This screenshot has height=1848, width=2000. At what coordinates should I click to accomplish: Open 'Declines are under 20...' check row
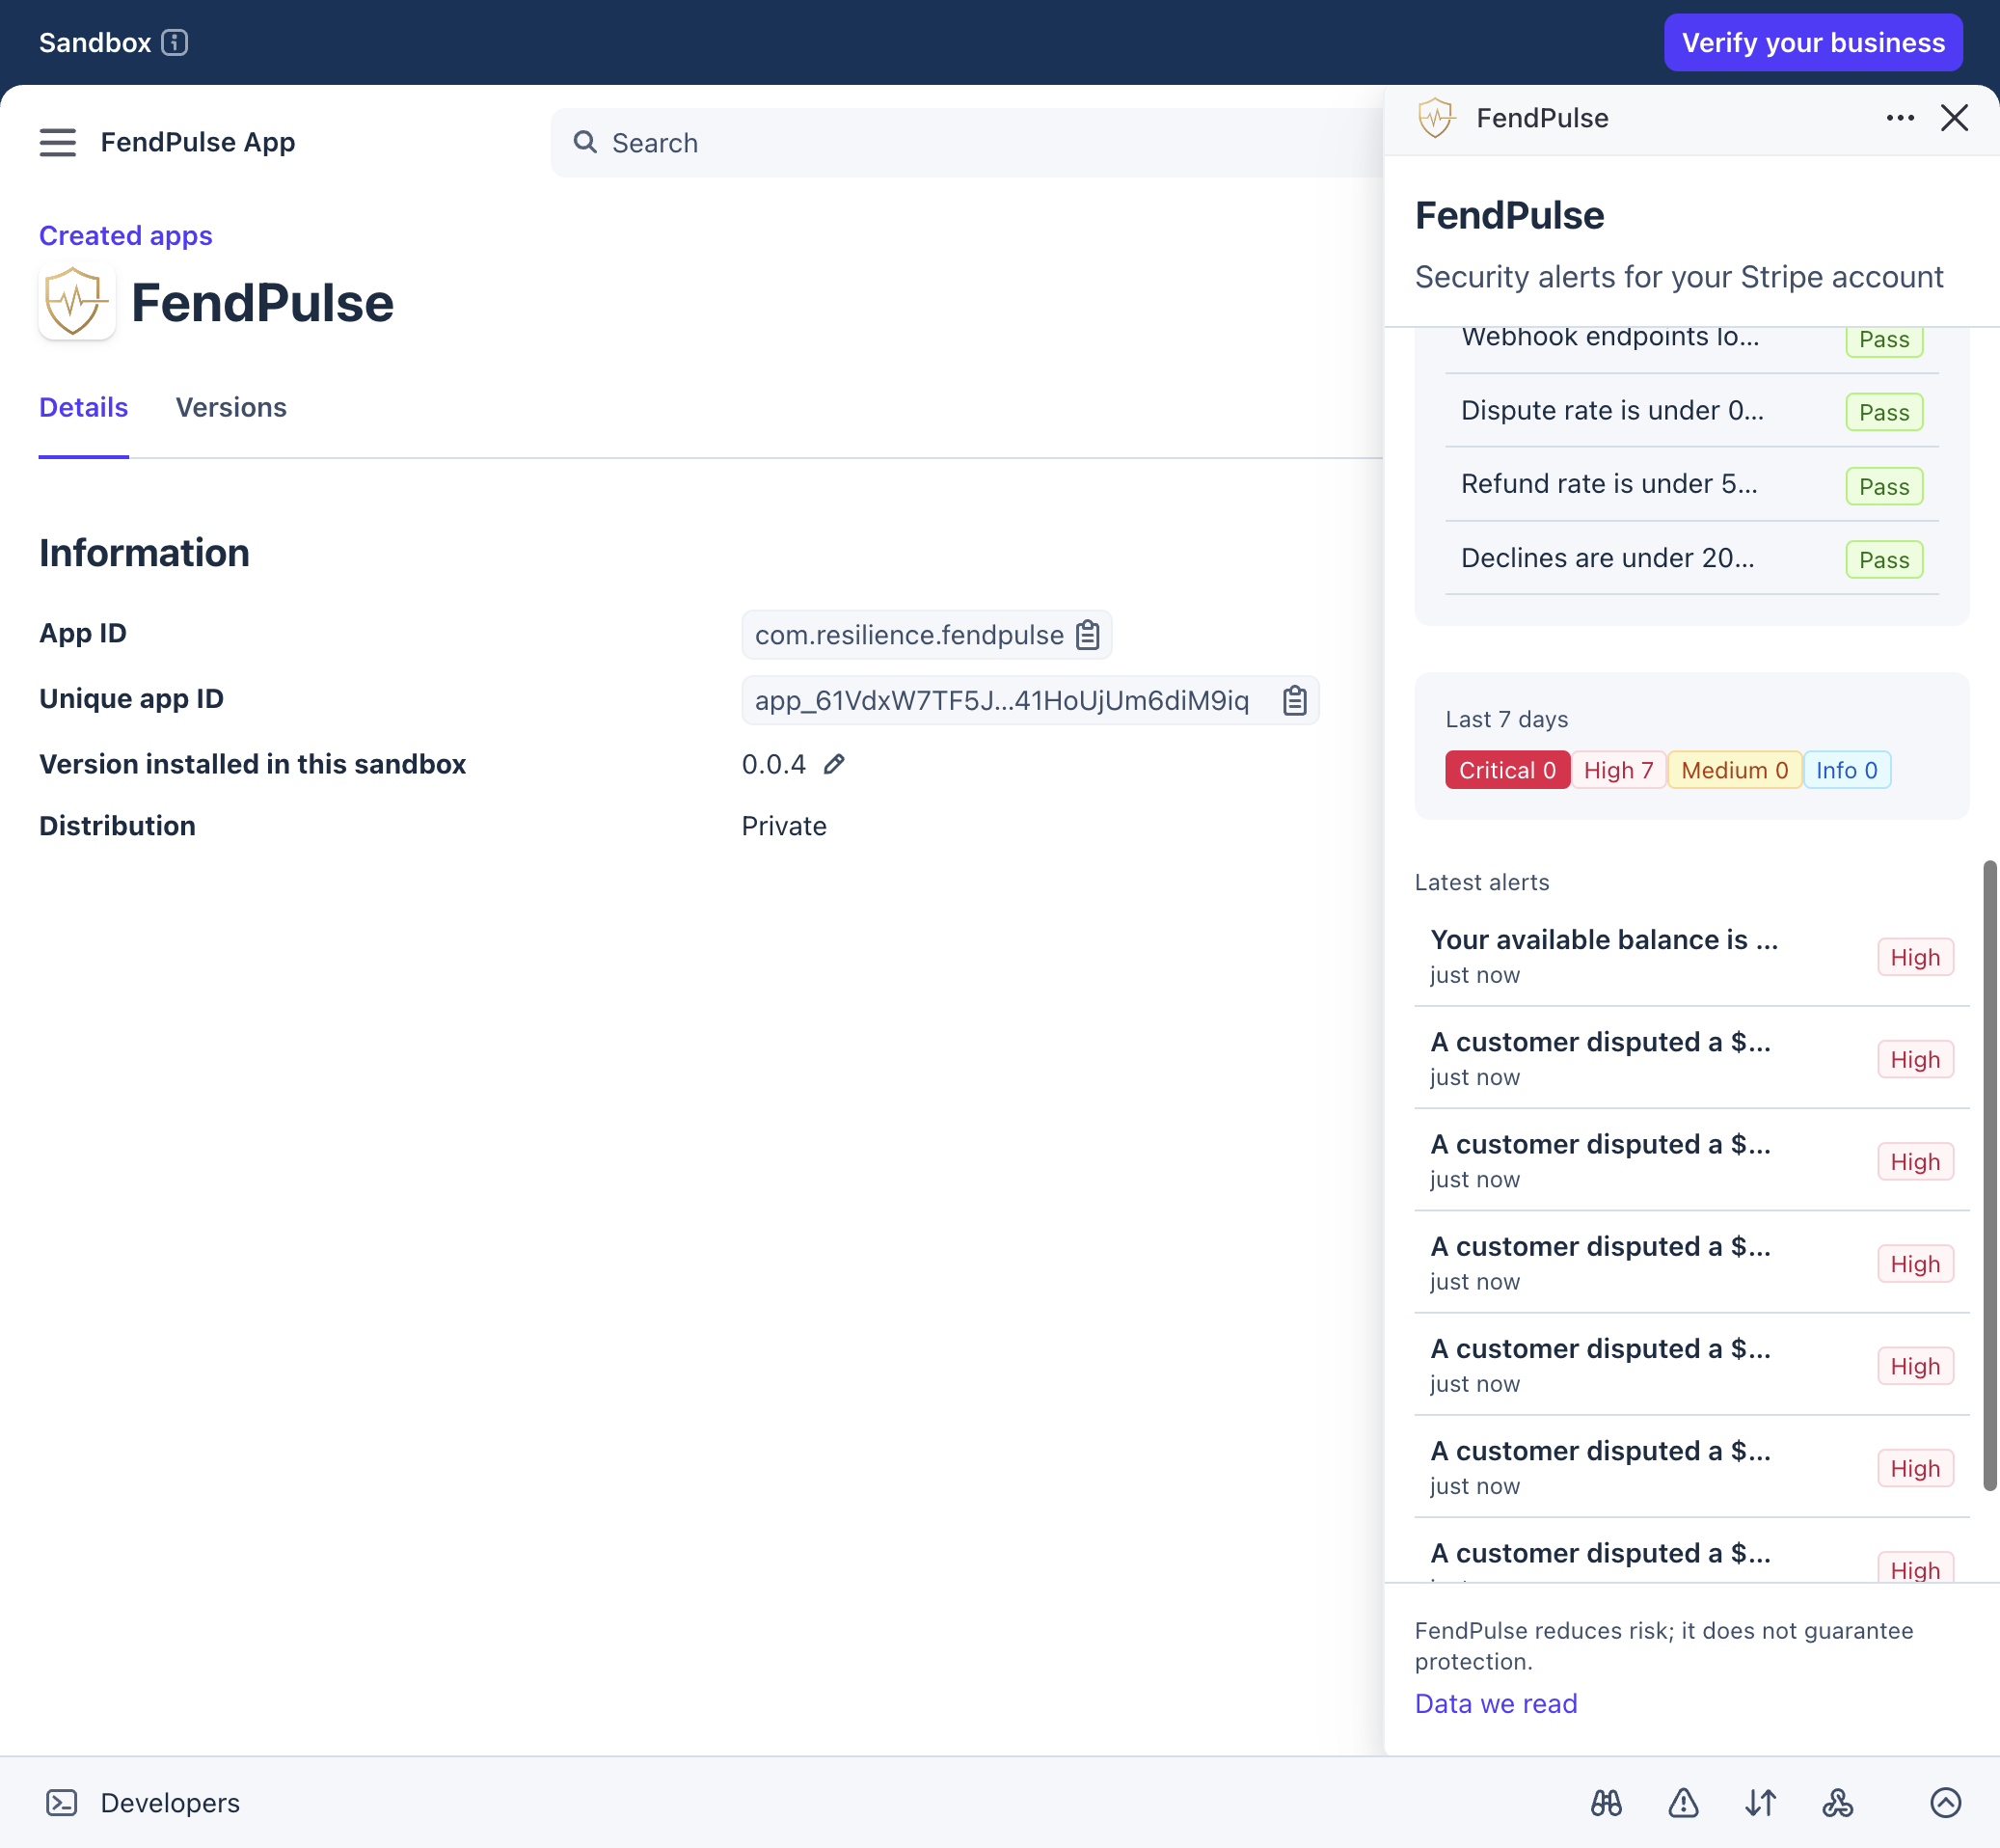click(x=1692, y=559)
